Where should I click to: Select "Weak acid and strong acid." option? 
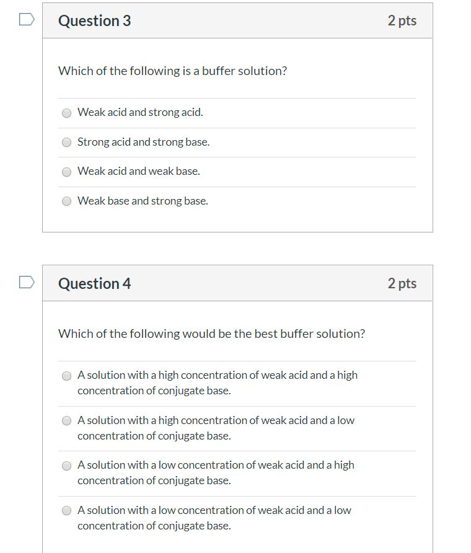click(x=66, y=113)
